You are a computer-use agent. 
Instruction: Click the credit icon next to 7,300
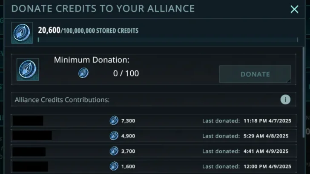tap(114, 121)
